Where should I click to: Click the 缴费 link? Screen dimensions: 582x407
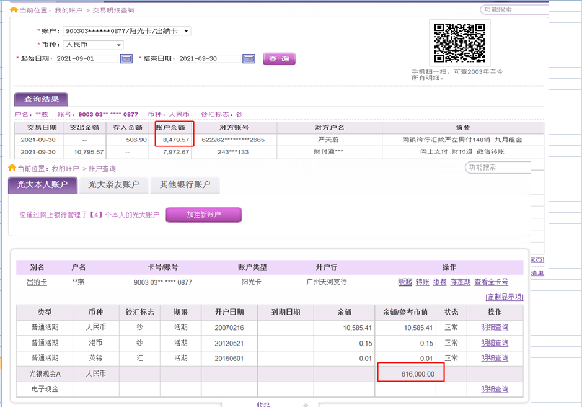click(440, 282)
